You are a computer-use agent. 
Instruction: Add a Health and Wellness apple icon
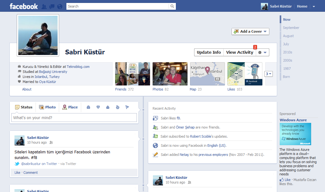pyautogui.click(x=118, y=107)
